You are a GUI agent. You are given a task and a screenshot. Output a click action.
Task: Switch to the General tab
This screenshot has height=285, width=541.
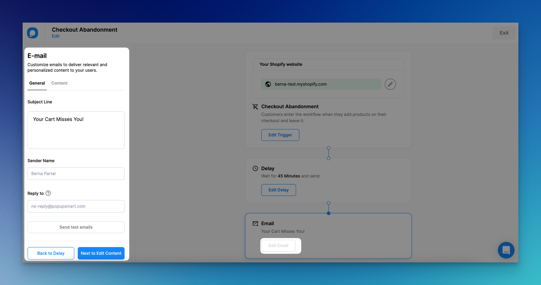tap(37, 83)
